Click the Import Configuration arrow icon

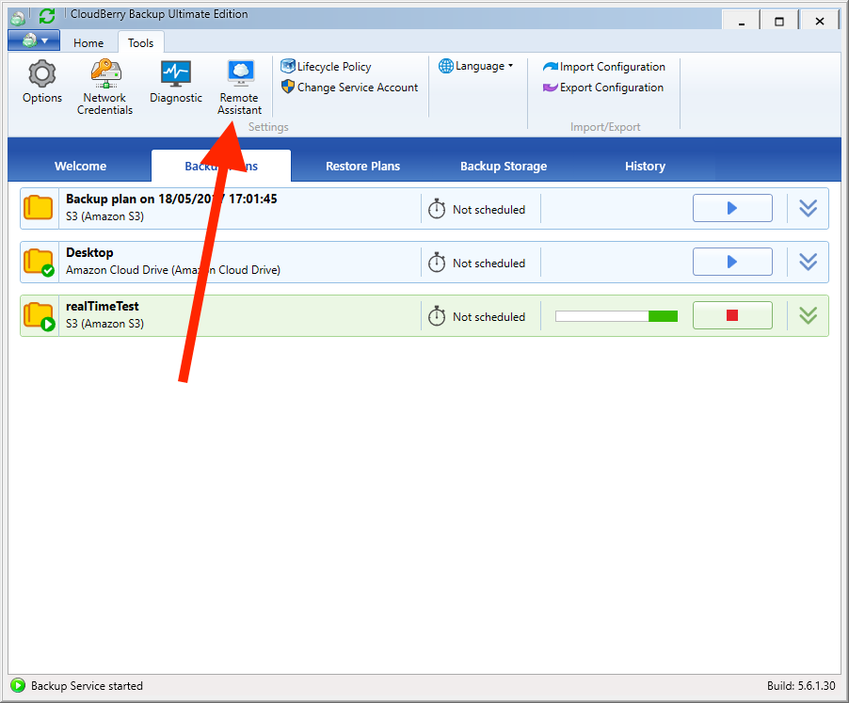550,67
